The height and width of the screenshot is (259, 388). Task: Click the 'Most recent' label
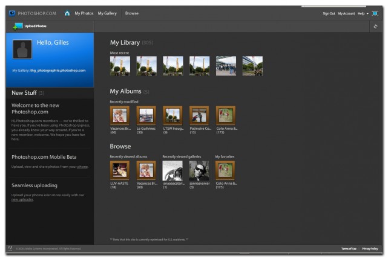click(119, 53)
